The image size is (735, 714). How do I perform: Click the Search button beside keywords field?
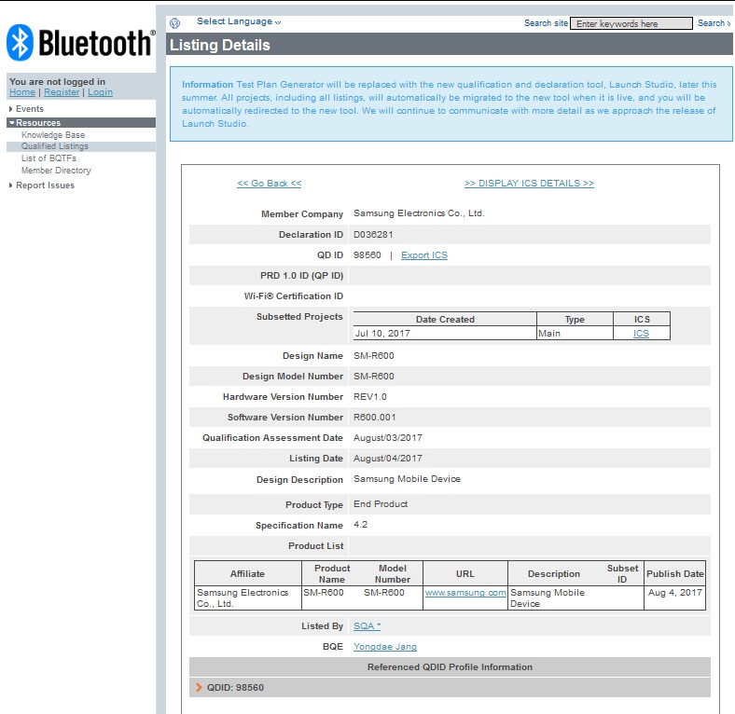pos(714,23)
